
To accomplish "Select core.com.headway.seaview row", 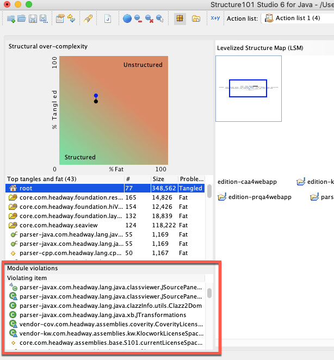I will 105,225.
